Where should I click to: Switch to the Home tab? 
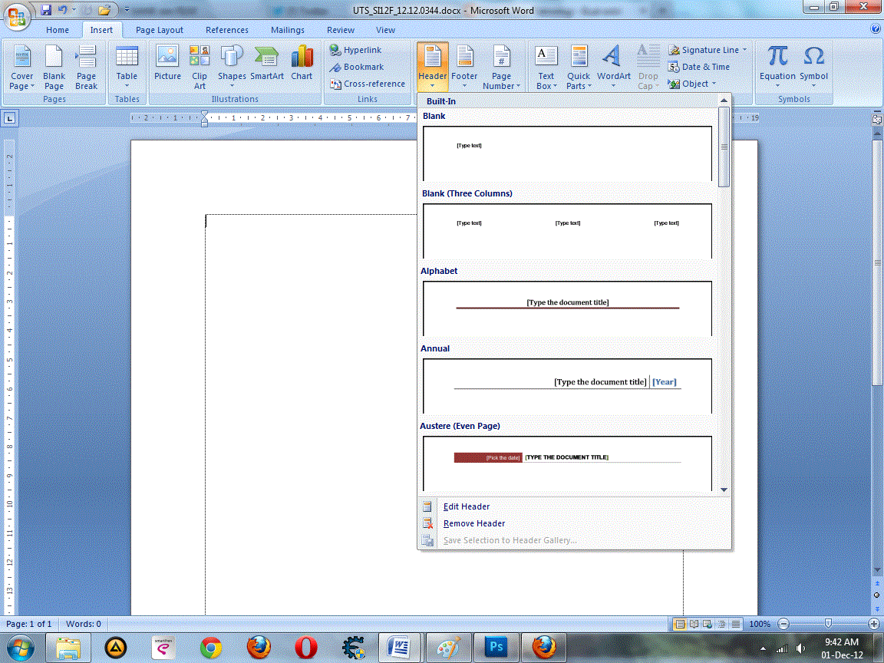(x=58, y=30)
